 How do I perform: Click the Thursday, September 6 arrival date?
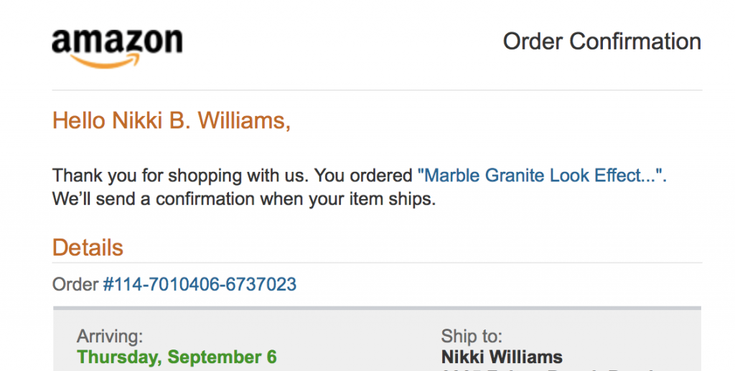(x=177, y=357)
